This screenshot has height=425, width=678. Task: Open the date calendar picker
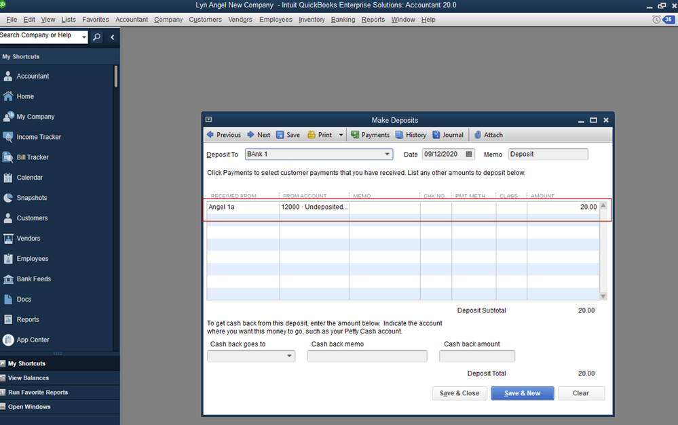[469, 154]
